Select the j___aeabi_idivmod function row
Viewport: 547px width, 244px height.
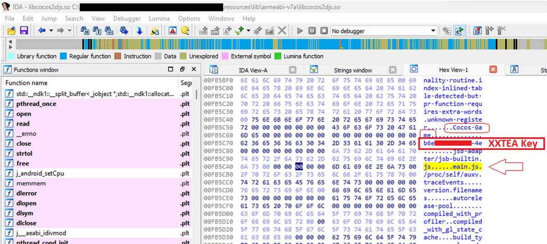tap(98, 233)
